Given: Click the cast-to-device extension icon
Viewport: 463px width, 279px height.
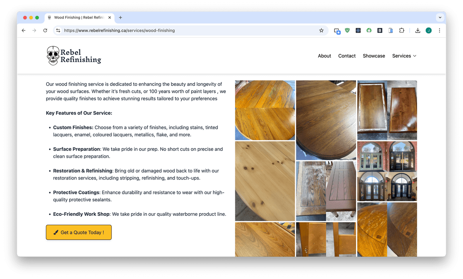Looking at the screenshot, I should (x=337, y=30).
